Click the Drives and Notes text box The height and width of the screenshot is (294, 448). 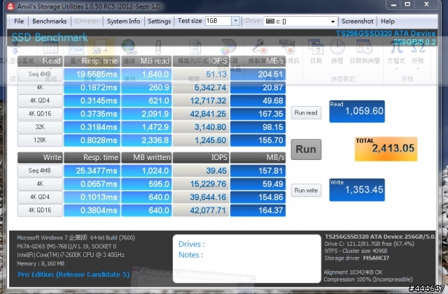[247, 258]
